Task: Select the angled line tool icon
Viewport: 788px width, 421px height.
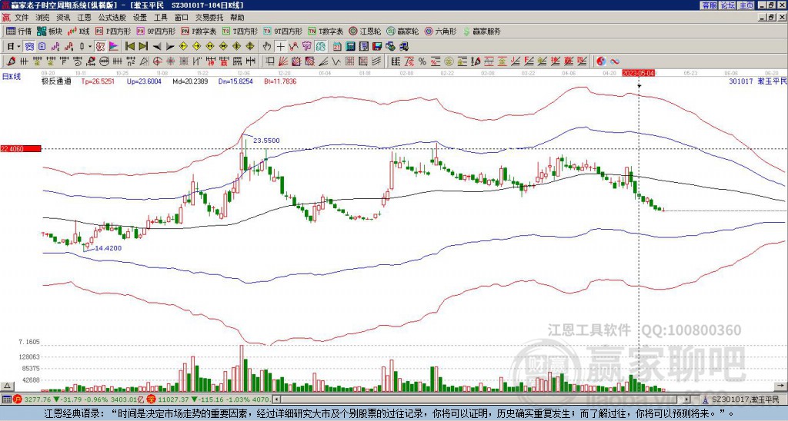Action: coord(322,61)
